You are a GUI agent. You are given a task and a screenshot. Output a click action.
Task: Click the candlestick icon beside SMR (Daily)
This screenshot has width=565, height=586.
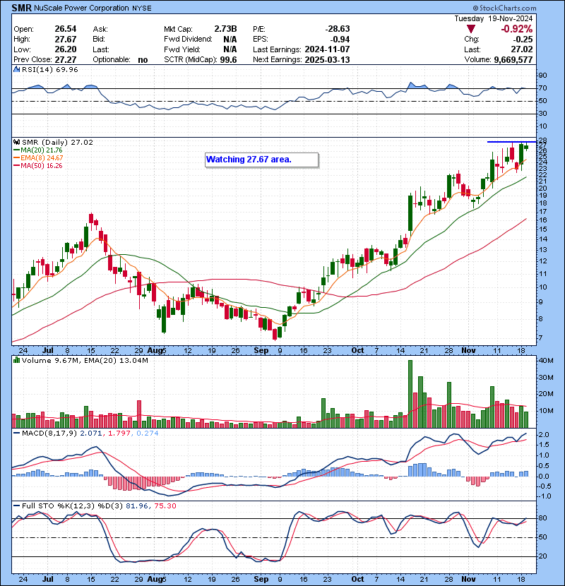16,142
